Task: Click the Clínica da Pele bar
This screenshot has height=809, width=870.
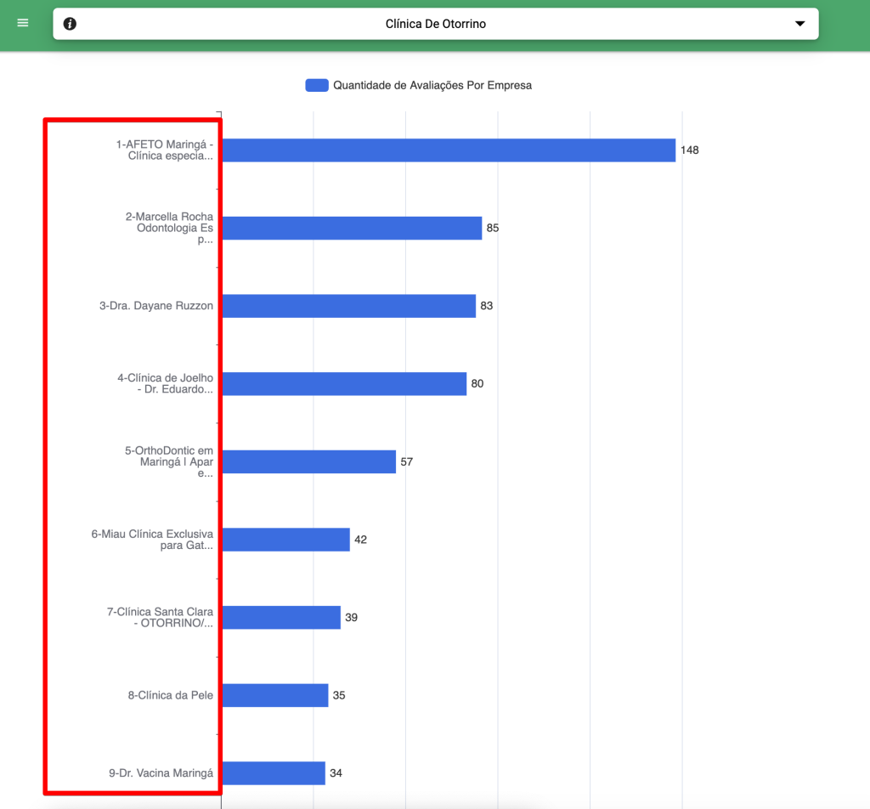Action: pyautogui.click(x=275, y=695)
